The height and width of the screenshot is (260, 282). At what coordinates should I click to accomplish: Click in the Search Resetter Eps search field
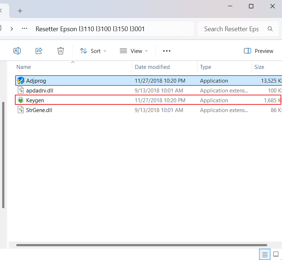coord(231,29)
